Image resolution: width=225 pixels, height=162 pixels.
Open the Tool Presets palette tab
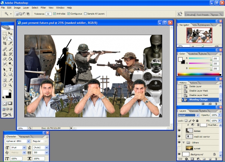(202, 15)
